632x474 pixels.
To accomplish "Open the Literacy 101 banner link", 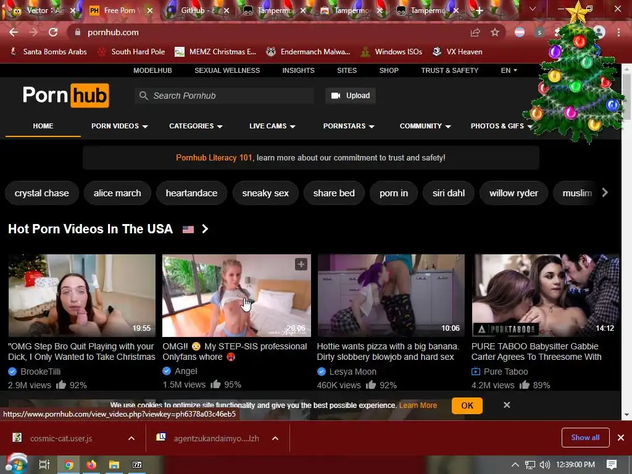I will coord(214,157).
